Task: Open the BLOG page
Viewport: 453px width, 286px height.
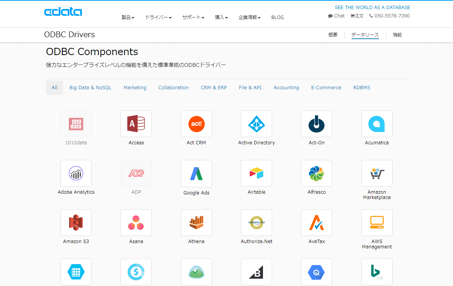Action: pos(277,17)
